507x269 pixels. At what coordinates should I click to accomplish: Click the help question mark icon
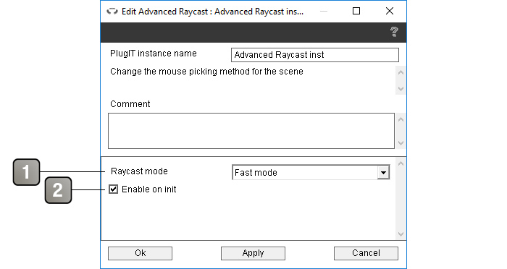pyautogui.click(x=394, y=32)
